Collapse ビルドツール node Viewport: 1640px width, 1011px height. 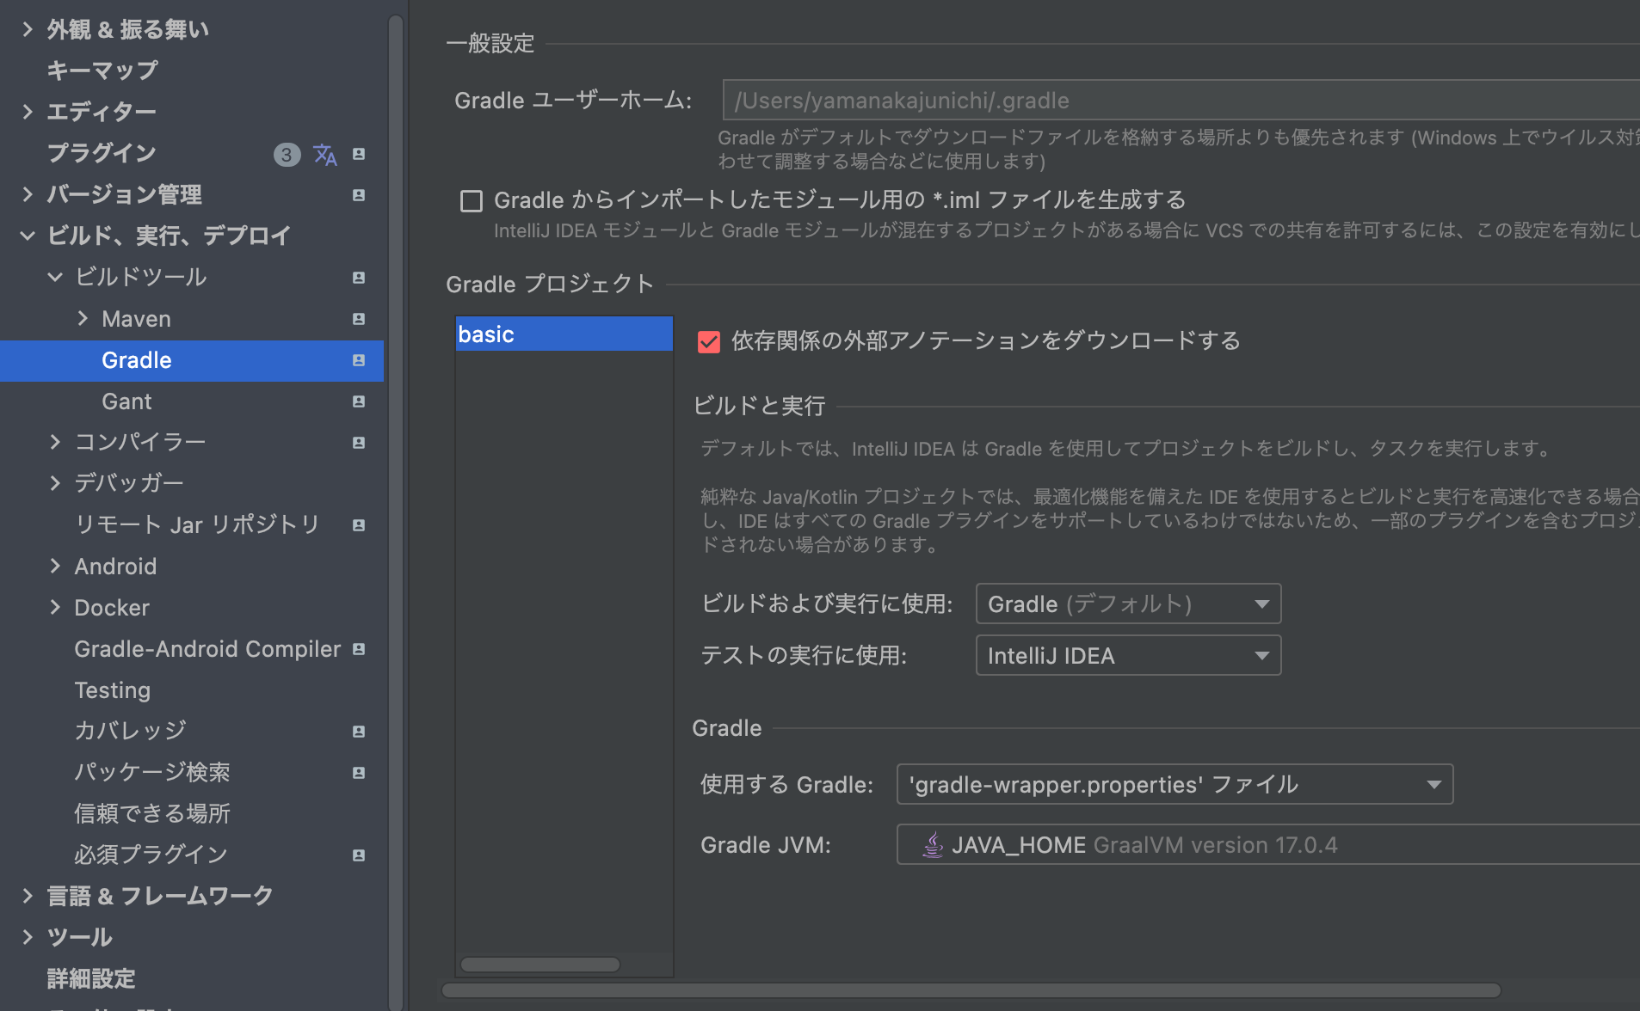[x=55, y=277]
